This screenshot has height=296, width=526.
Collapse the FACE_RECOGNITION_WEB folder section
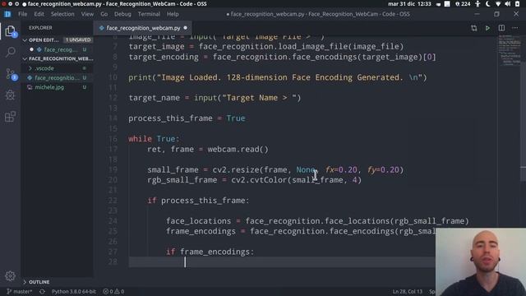point(58,58)
